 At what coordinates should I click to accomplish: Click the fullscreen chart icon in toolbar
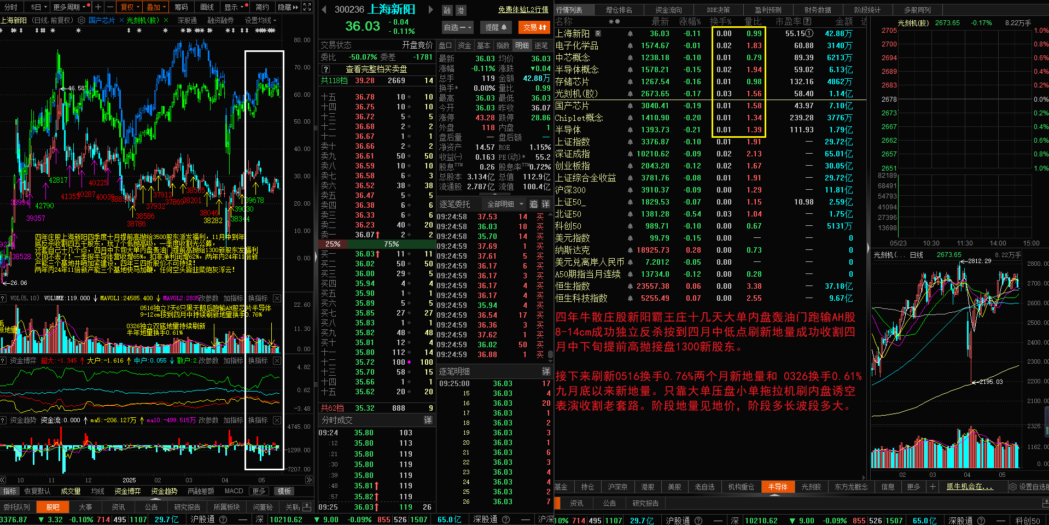(307, 7)
